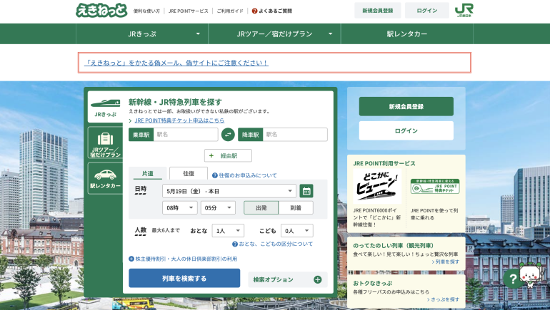The height and width of the screenshot is (310, 550).
Task: Click the 乗車駅 station name input field
Action: (x=184, y=135)
